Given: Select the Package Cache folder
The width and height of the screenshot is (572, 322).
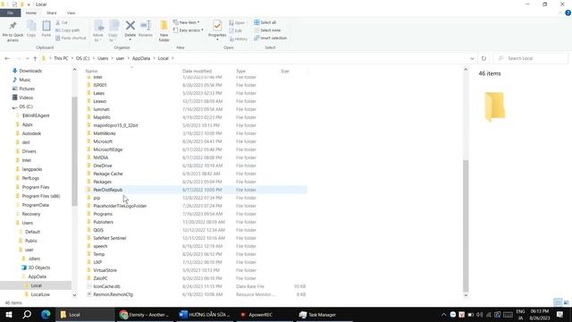Looking at the screenshot, I should [196, 174].
